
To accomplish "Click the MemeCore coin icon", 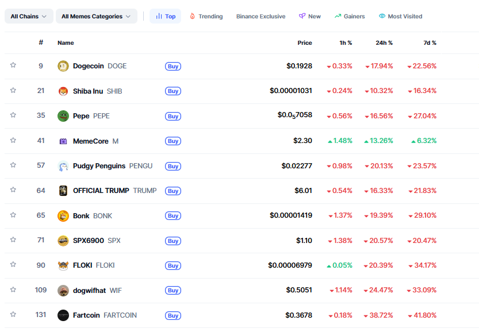I will pos(63,141).
